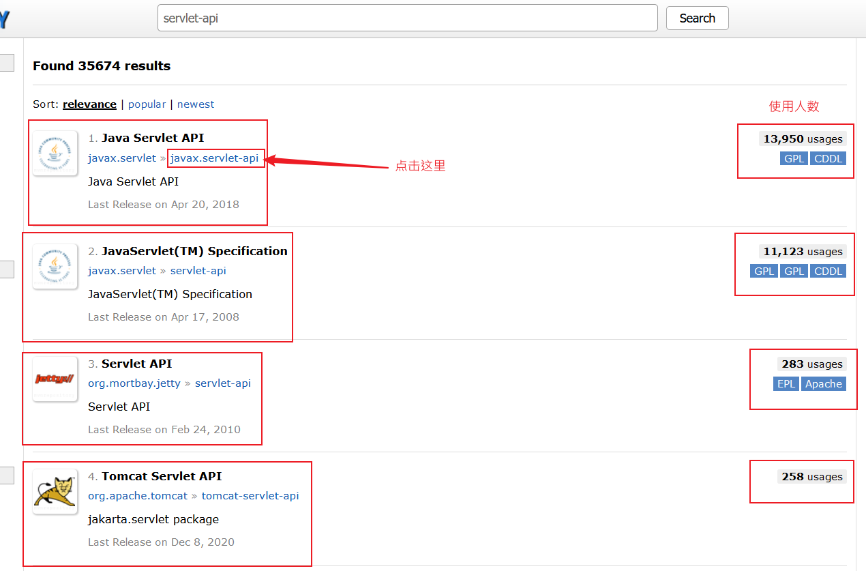Click the Jetty logo icon
The width and height of the screenshot is (866, 571).
(55, 379)
